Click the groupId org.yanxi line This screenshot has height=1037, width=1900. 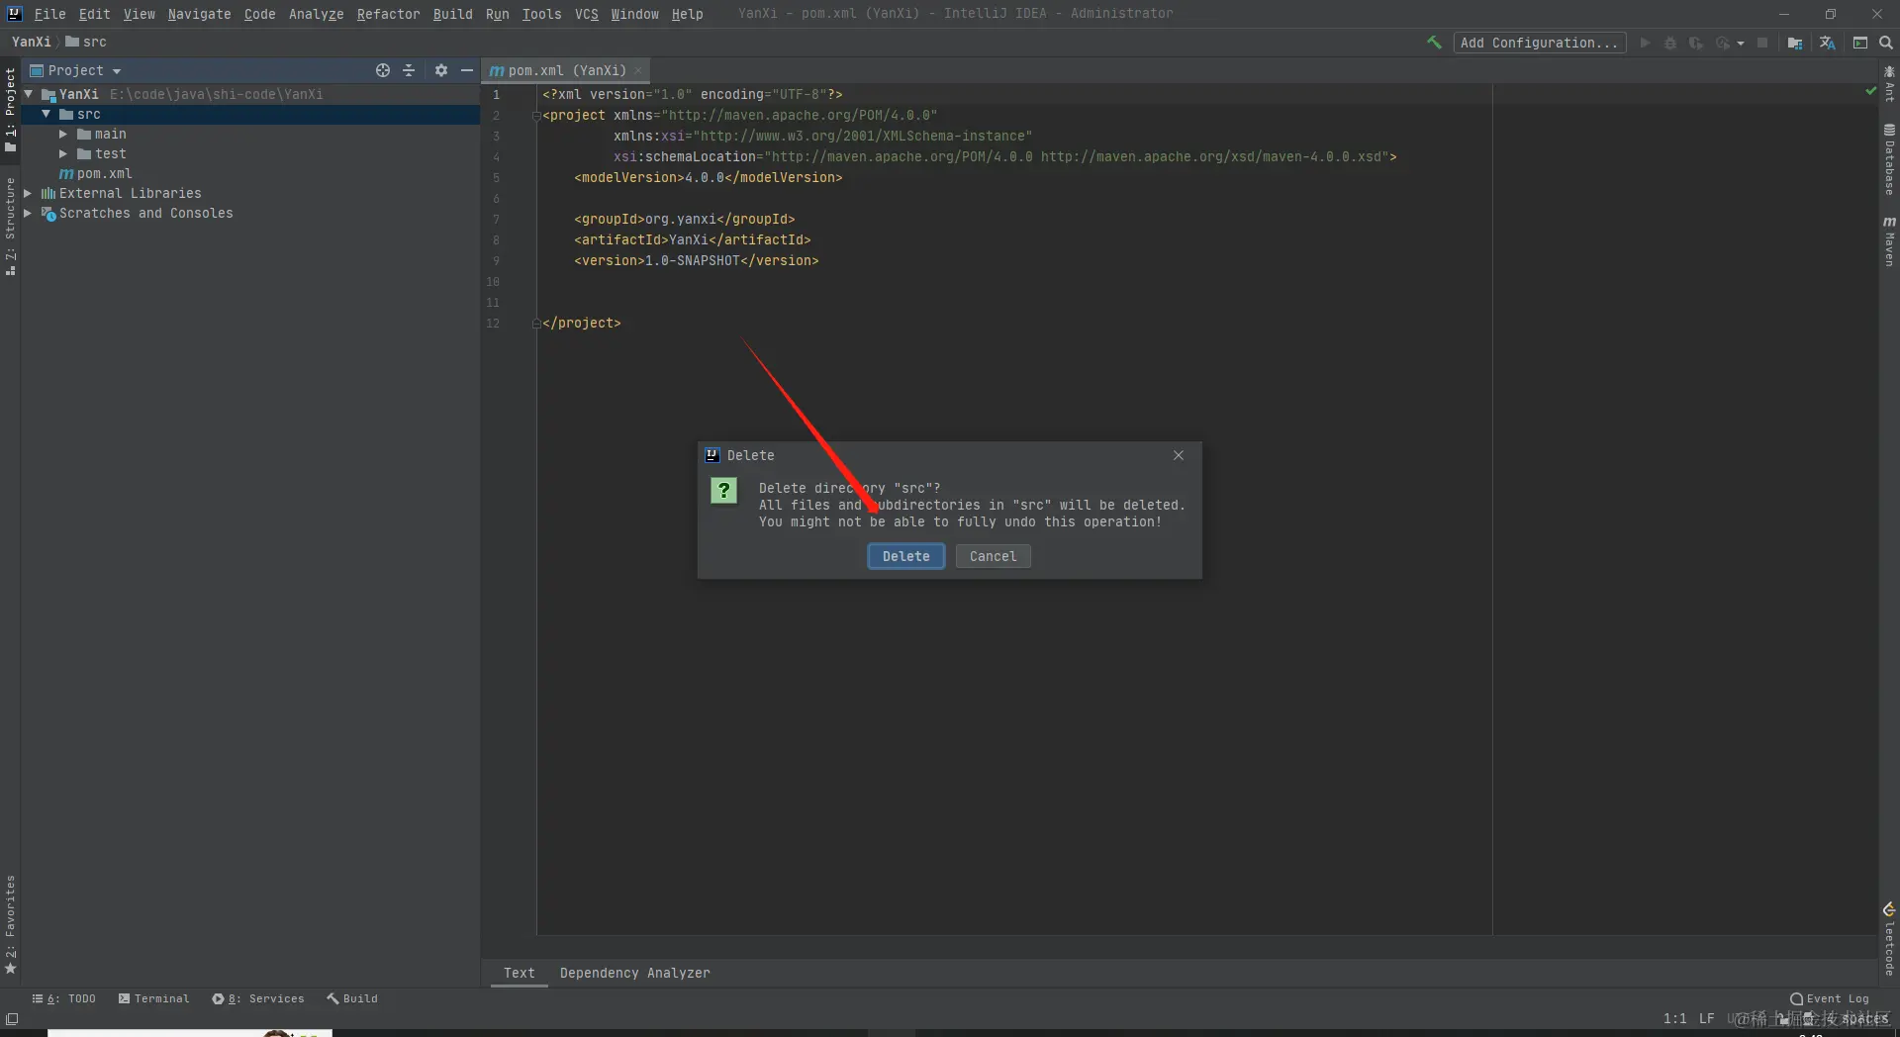[685, 219]
